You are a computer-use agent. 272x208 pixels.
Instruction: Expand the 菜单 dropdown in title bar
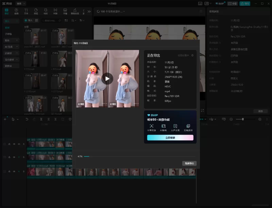coord(21,3)
